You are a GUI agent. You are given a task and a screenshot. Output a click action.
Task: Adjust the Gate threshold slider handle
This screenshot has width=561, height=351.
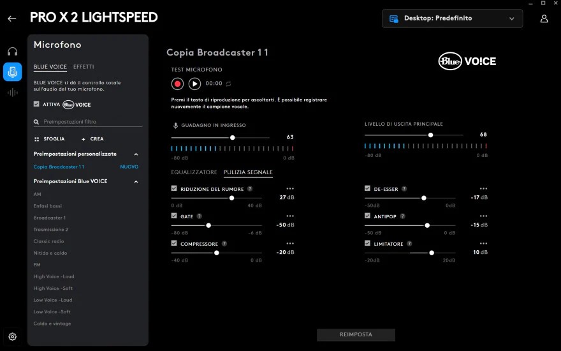point(208,226)
